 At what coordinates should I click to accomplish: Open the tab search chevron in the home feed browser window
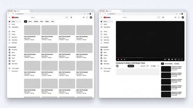pos(92,11)
